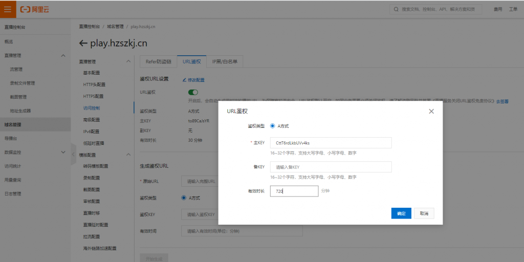
Task: Click 直播控制台 in the breadcrumb
Action: coord(89,27)
